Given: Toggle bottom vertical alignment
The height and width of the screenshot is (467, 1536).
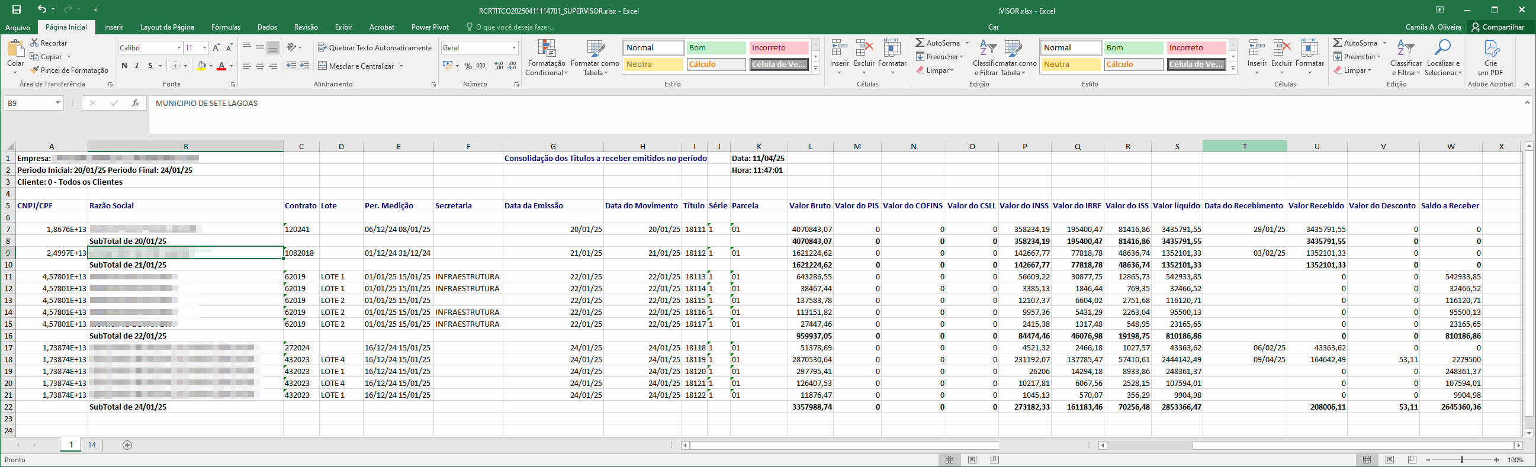Looking at the screenshot, I should [x=273, y=47].
